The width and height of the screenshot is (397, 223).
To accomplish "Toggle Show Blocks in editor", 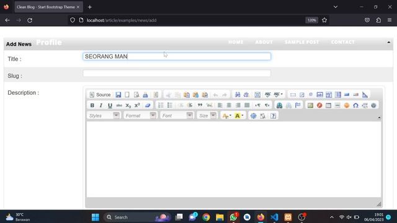I will tap(263, 116).
